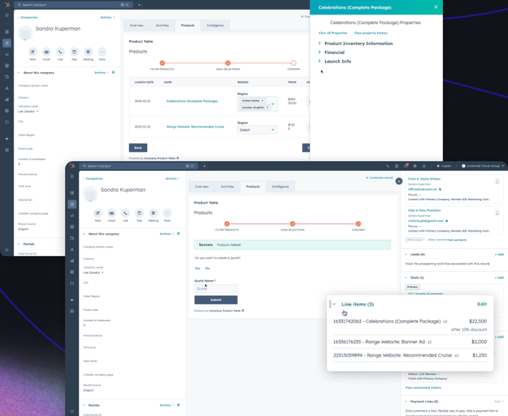Choose No for creating a quote

click(207, 268)
